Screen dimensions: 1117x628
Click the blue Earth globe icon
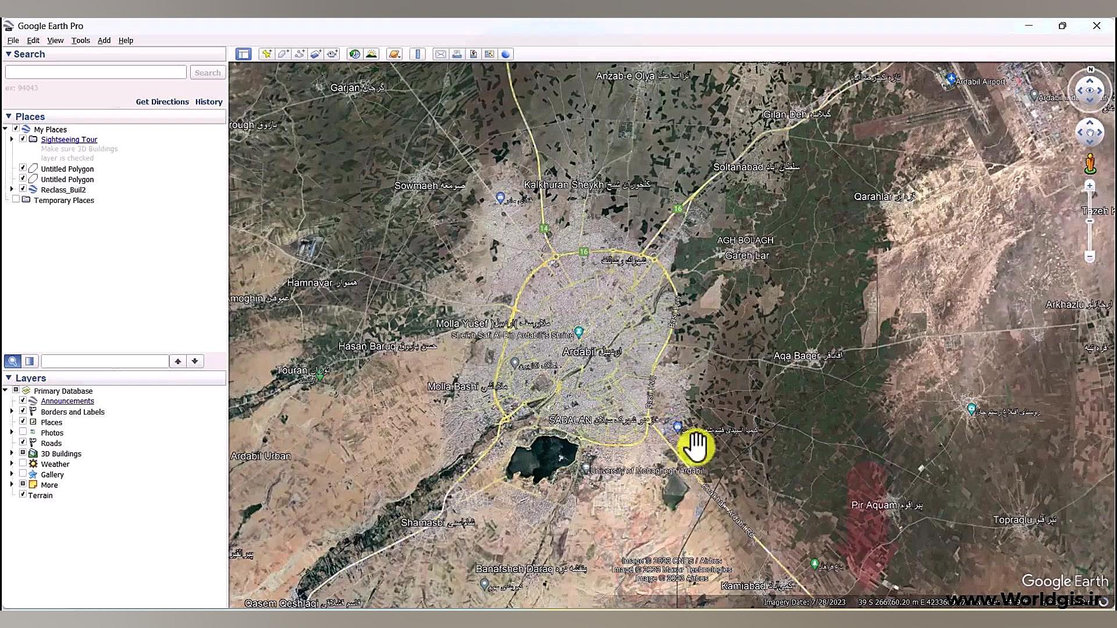coord(506,54)
